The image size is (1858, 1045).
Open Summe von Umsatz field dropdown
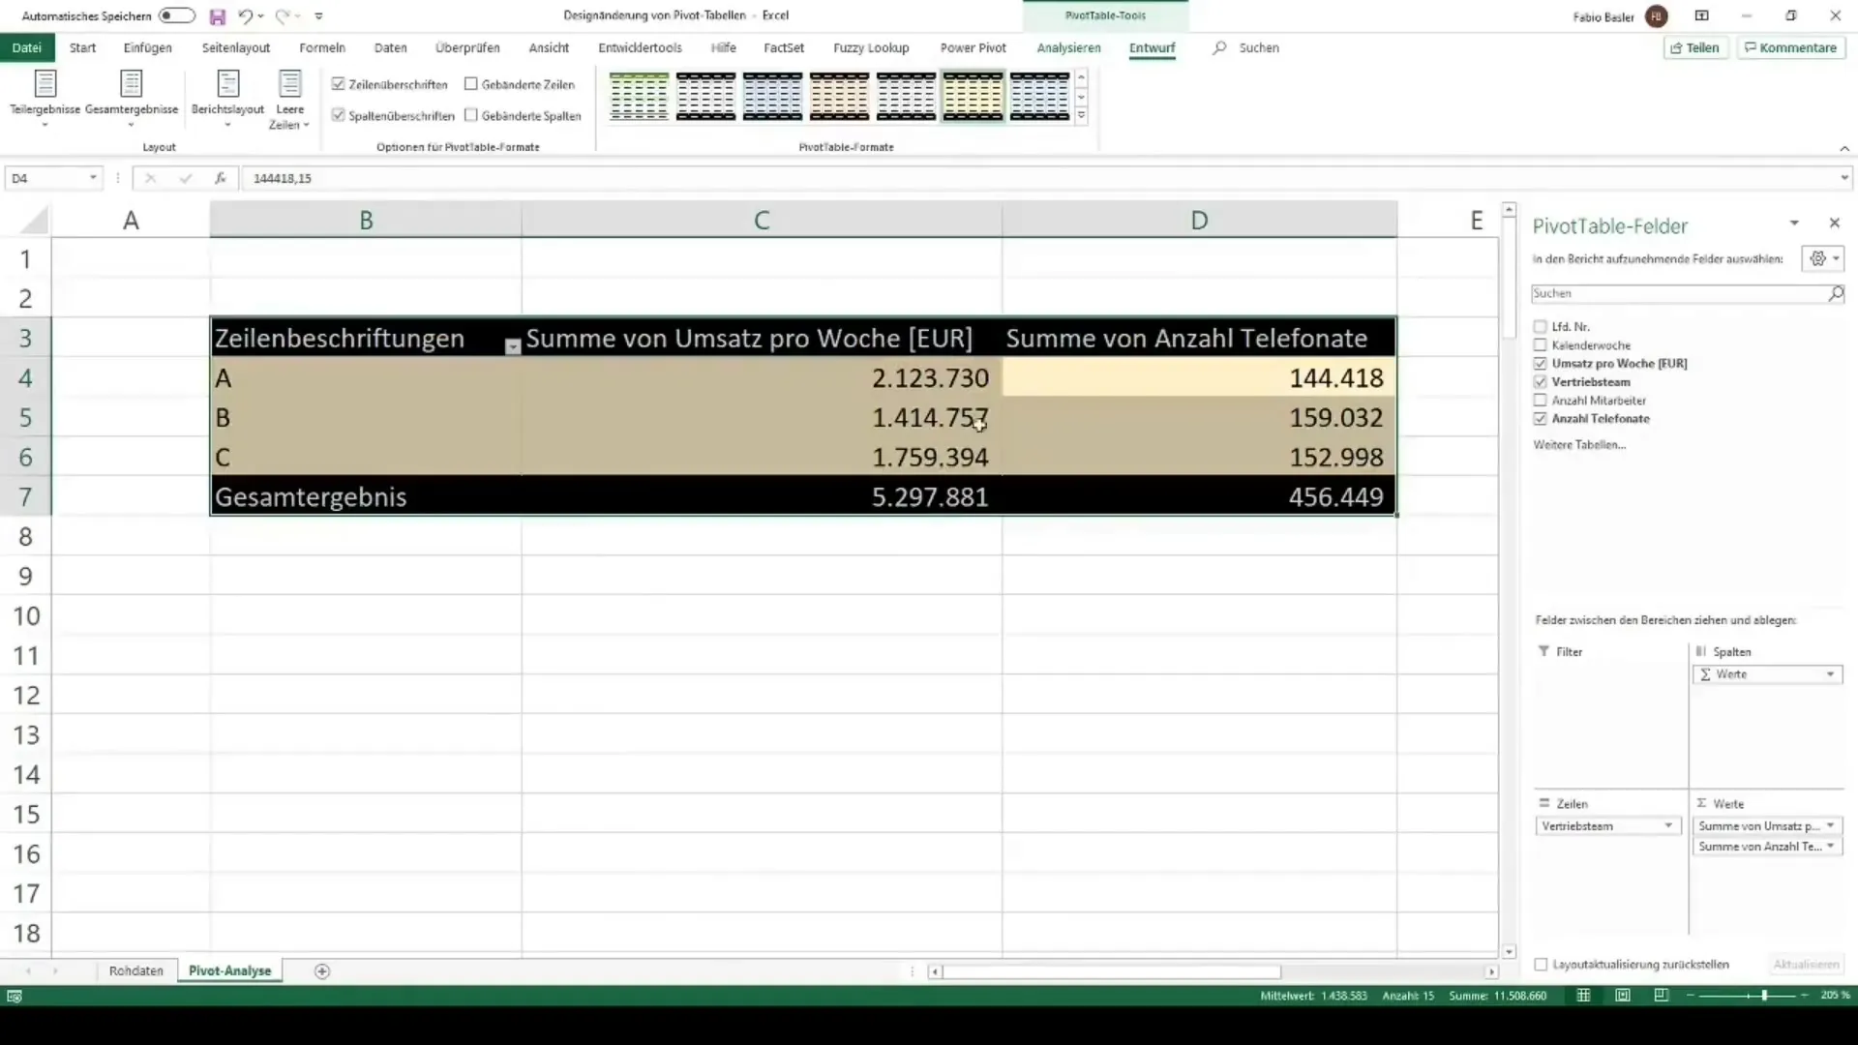[x=1830, y=826]
